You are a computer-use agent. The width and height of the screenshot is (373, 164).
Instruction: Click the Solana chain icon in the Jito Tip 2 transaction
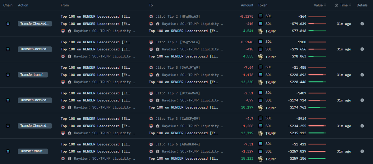click(x=8, y=24)
